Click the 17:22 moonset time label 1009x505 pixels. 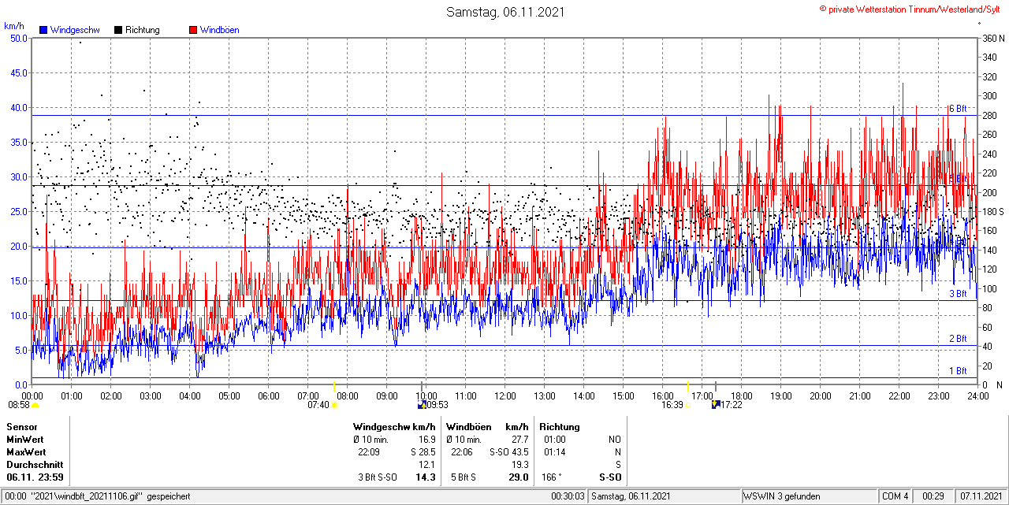732,405
